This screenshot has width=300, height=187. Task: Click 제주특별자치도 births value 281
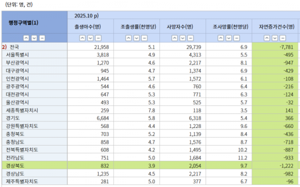click(x=105, y=181)
